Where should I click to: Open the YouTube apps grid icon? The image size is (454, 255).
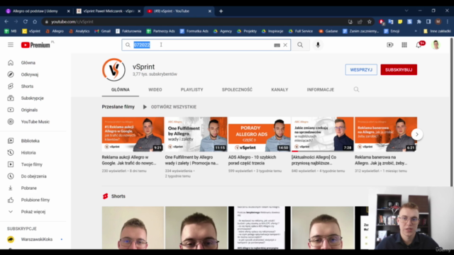click(404, 45)
